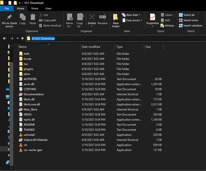
Task: Click the Copy ribbon icon
Action: 23,17
